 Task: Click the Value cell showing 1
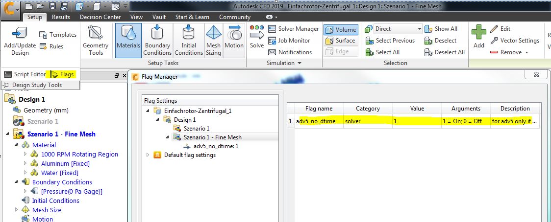pyautogui.click(x=417, y=121)
